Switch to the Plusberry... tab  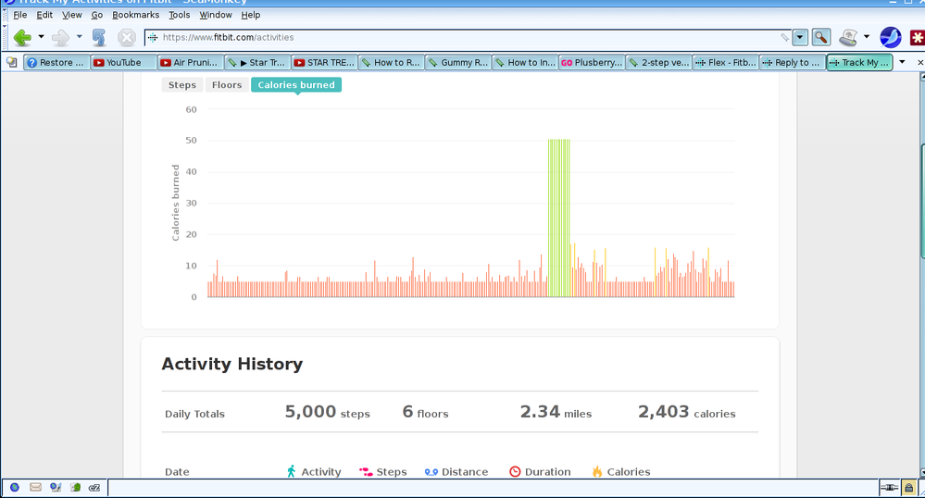click(x=592, y=62)
